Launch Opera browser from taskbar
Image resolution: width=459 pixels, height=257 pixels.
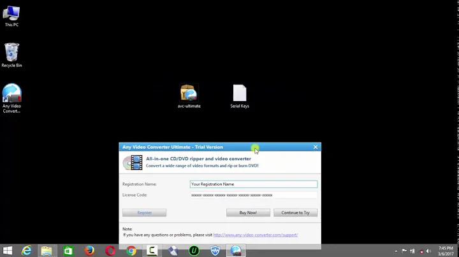110,251
